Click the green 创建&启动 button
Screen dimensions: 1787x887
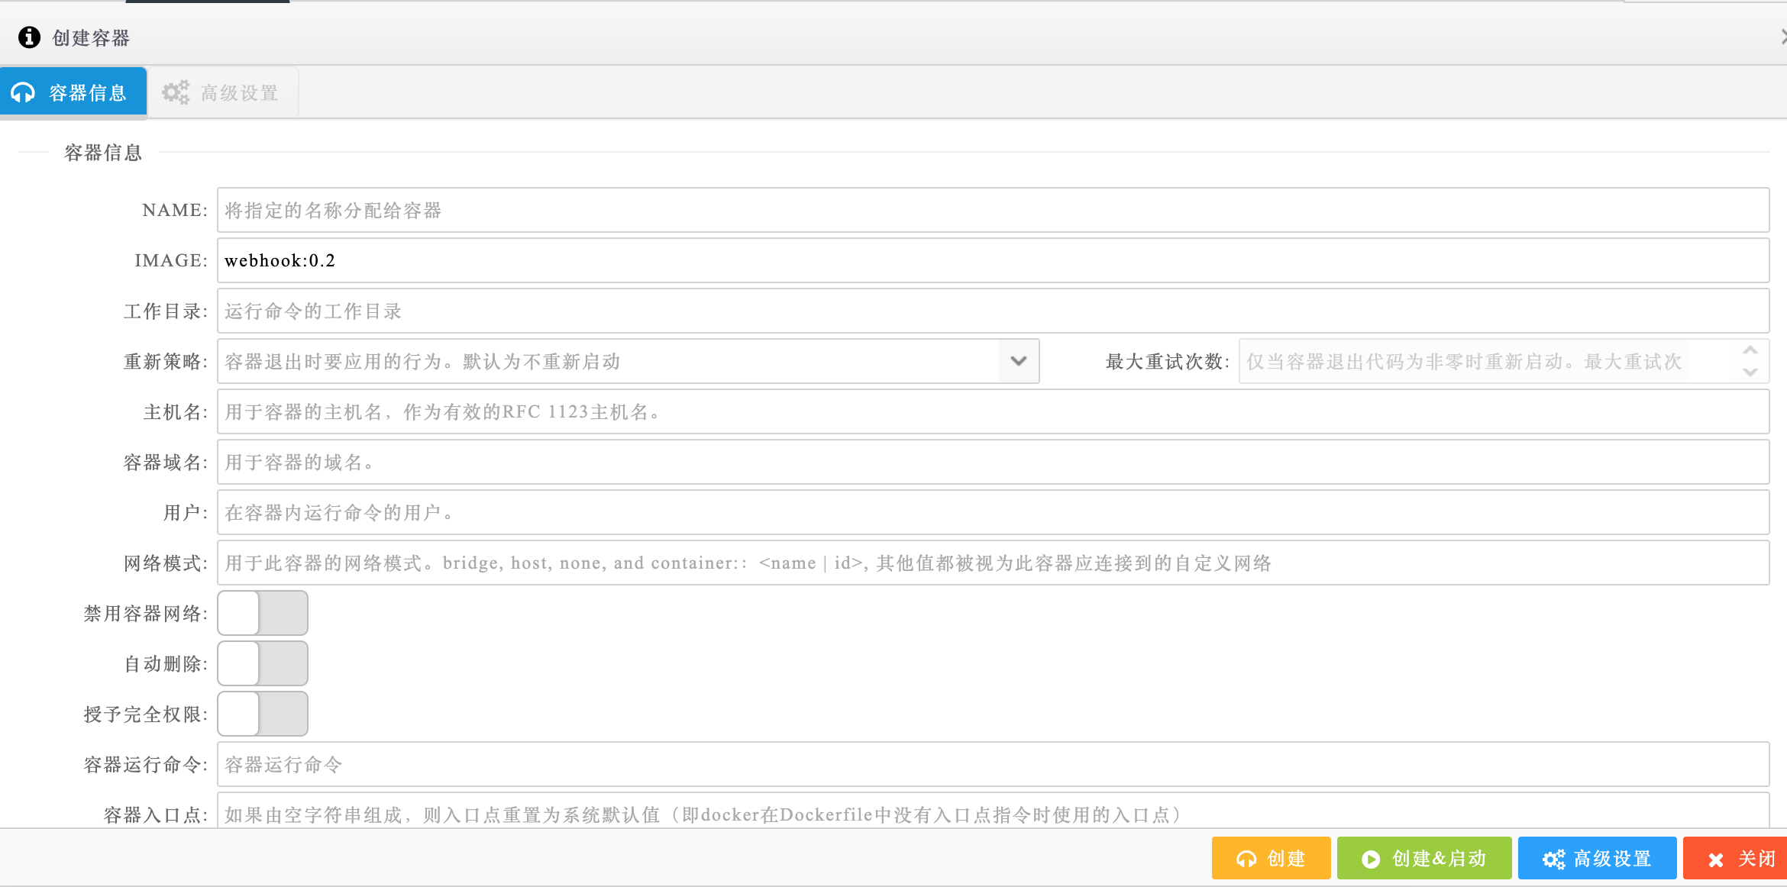[1424, 858]
